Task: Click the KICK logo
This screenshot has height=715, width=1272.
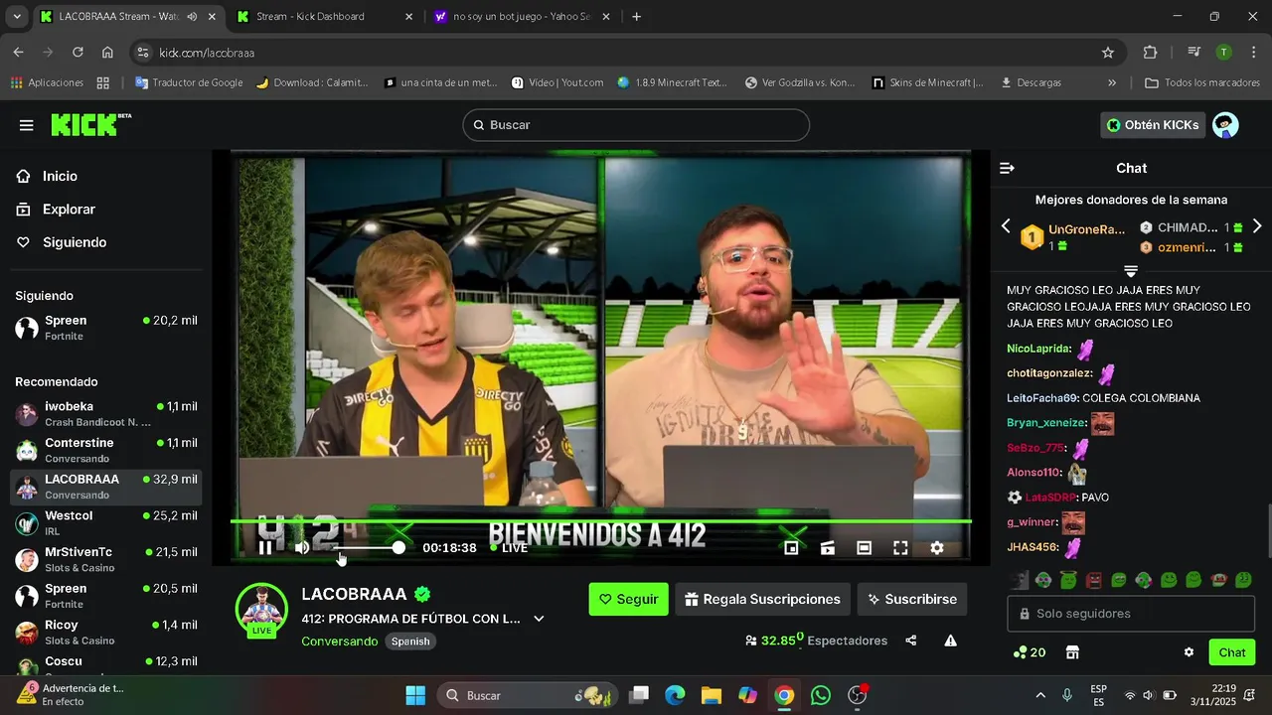Action: [90, 124]
